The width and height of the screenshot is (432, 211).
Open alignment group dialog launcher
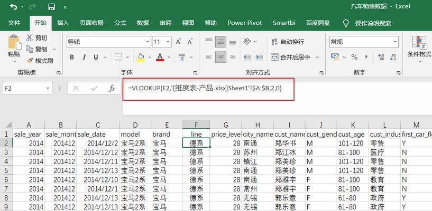point(321,73)
